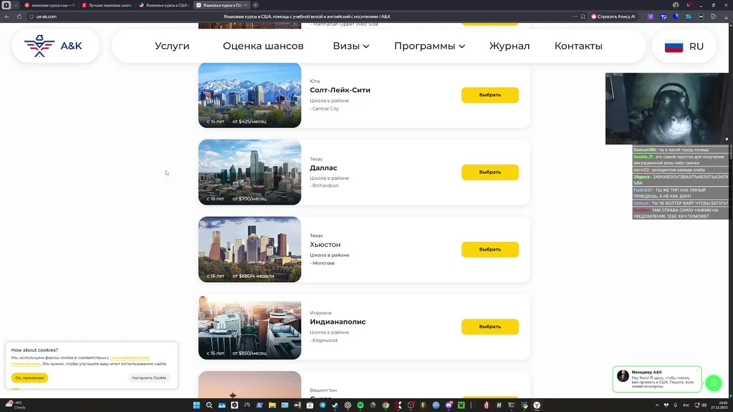Open the Indianapolis photo

click(x=250, y=327)
